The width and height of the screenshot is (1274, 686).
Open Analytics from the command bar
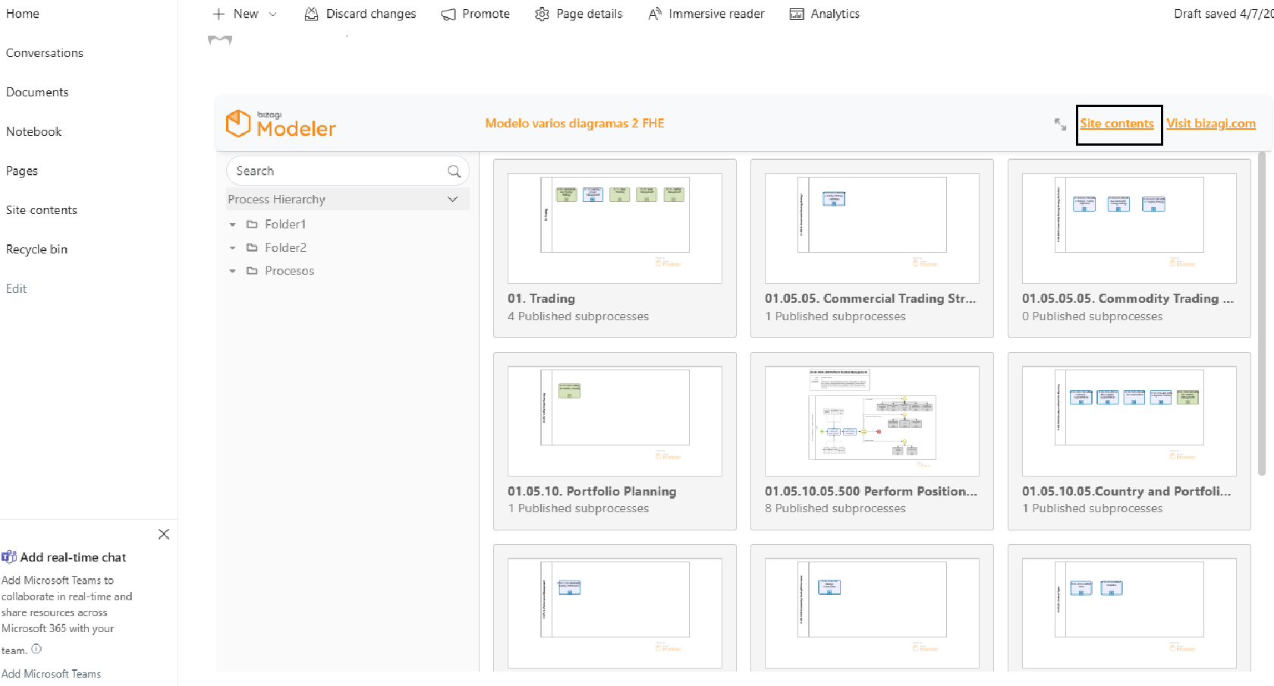click(825, 14)
